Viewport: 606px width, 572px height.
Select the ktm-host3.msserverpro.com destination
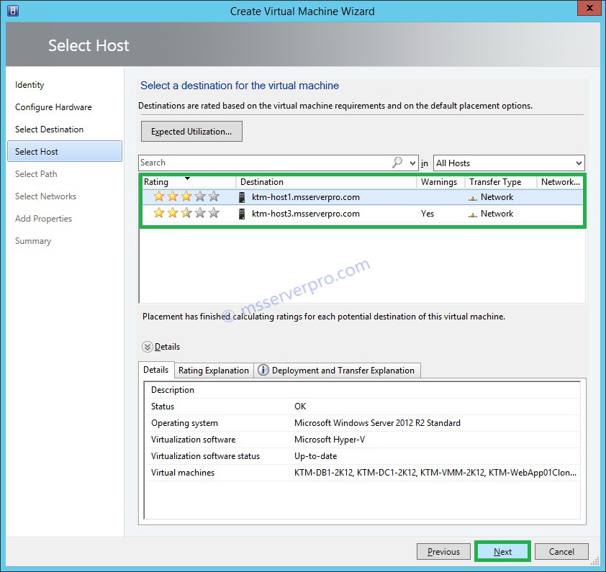click(x=306, y=214)
